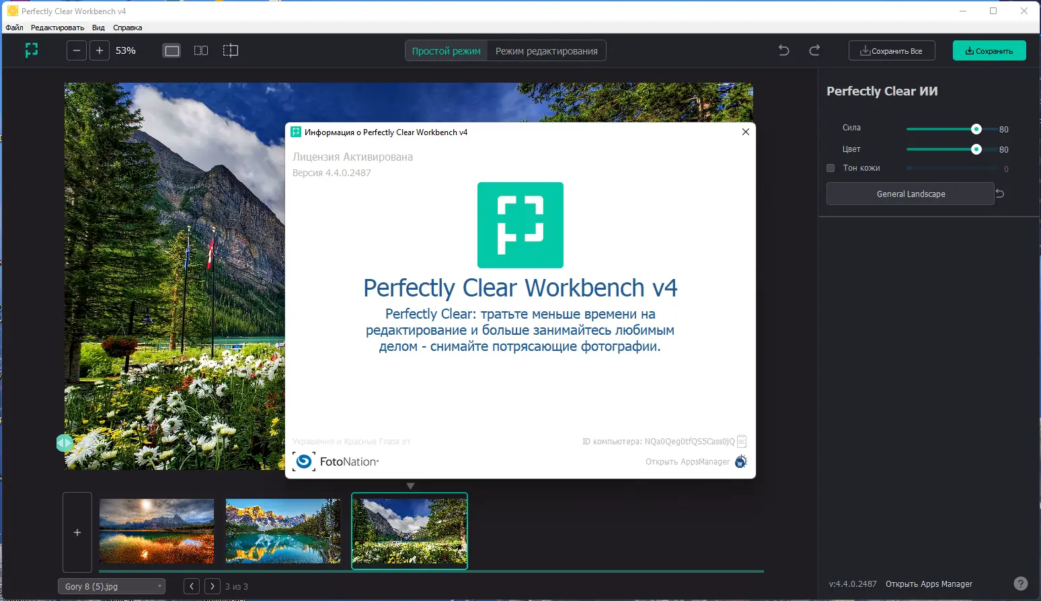The width and height of the screenshot is (1041, 601).
Task: Open the help question mark icon
Action: click(1021, 584)
